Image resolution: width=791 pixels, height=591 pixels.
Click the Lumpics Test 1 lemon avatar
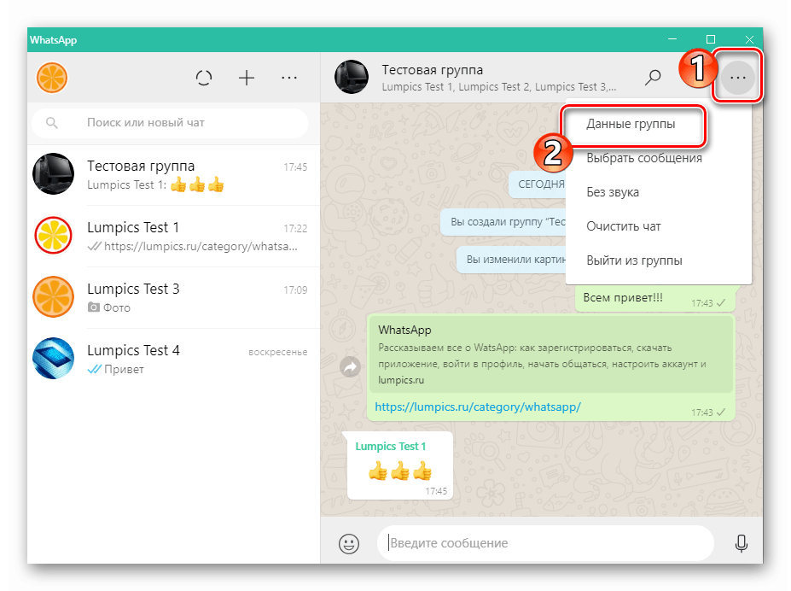pyautogui.click(x=53, y=235)
